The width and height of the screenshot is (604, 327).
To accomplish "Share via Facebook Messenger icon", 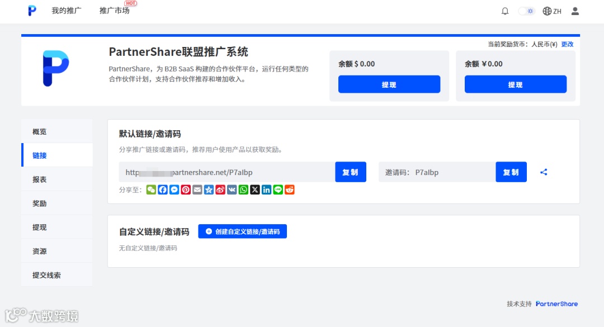I will click(174, 189).
